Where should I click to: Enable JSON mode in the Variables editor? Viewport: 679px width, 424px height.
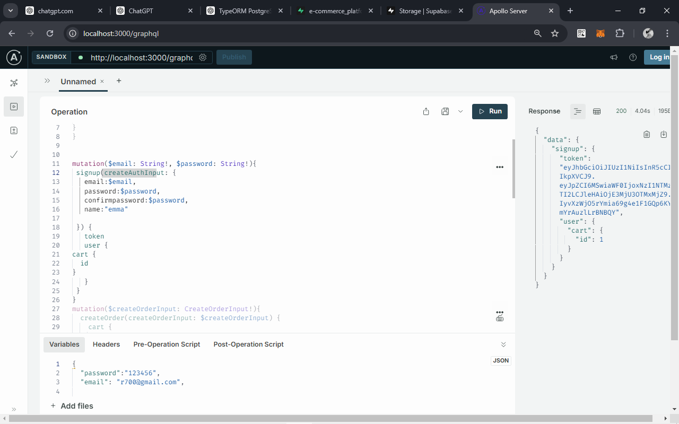pyautogui.click(x=500, y=360)
